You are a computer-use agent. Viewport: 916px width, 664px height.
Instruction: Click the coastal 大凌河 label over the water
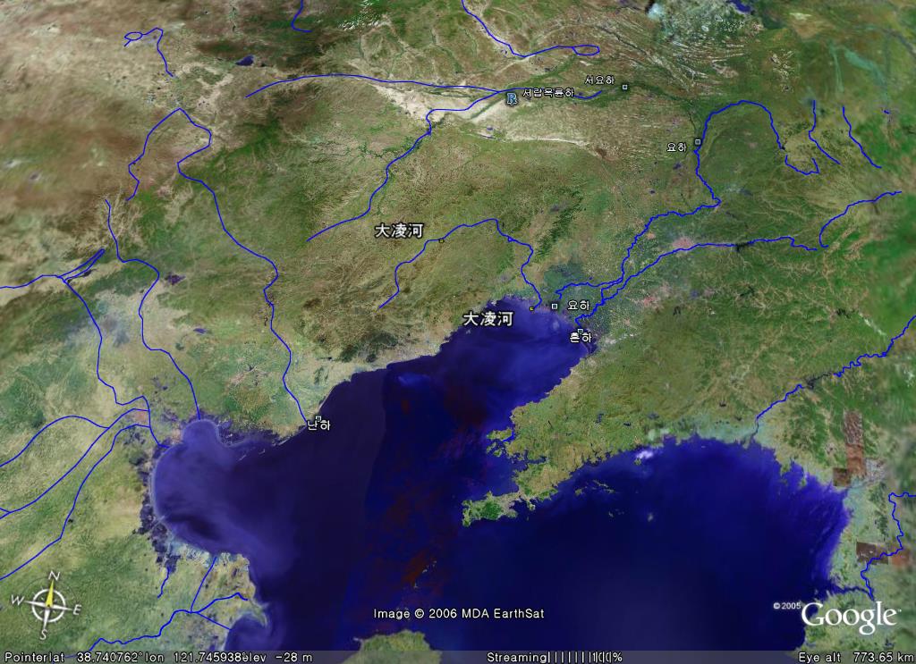coord(488,319)
